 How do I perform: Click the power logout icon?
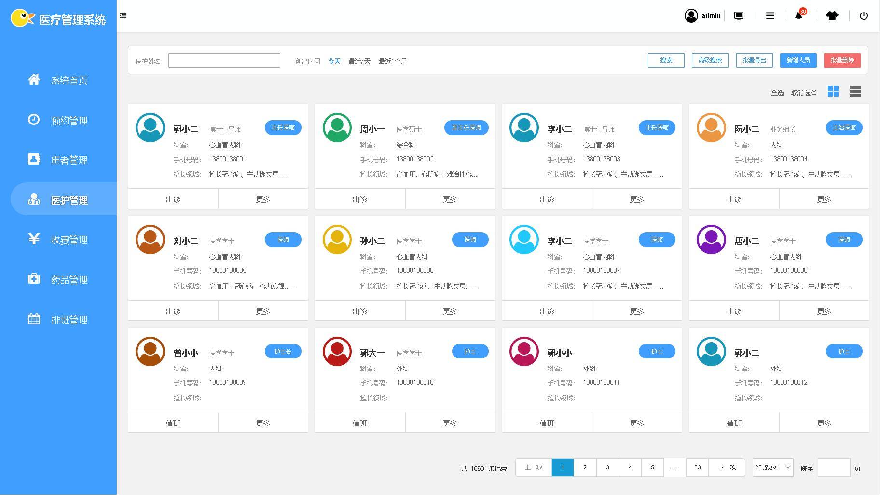click(x=864, y=16)
